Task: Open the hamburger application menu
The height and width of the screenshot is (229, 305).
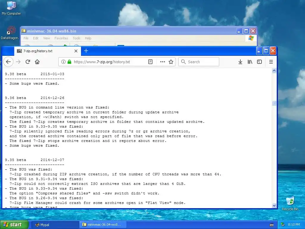Action: 271,62
